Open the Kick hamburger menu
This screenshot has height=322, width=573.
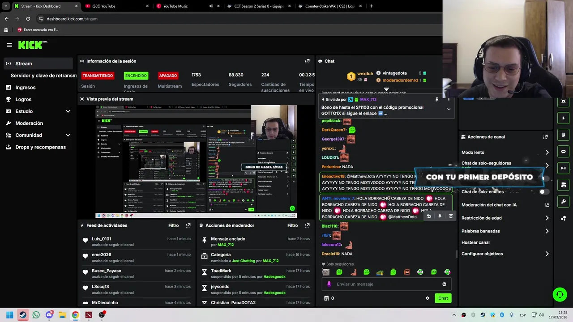pos(9,45)
